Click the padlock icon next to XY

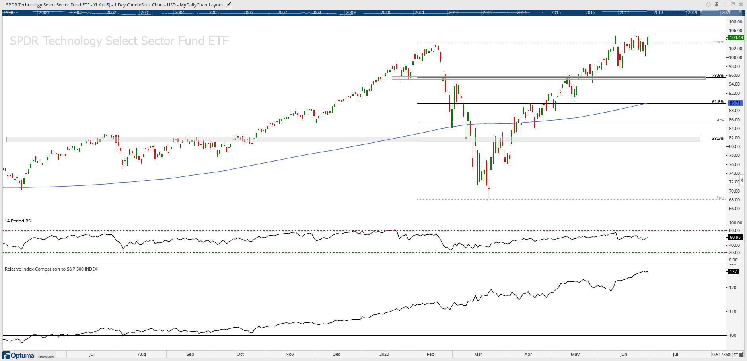point(742,354)
